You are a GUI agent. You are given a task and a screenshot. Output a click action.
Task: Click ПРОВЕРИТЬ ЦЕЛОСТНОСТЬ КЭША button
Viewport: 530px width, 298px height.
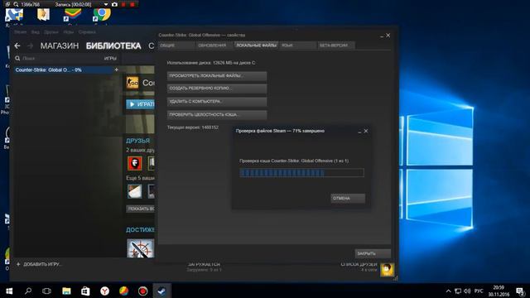217,115
